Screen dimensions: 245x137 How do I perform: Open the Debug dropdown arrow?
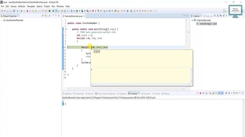pos(74,11)
